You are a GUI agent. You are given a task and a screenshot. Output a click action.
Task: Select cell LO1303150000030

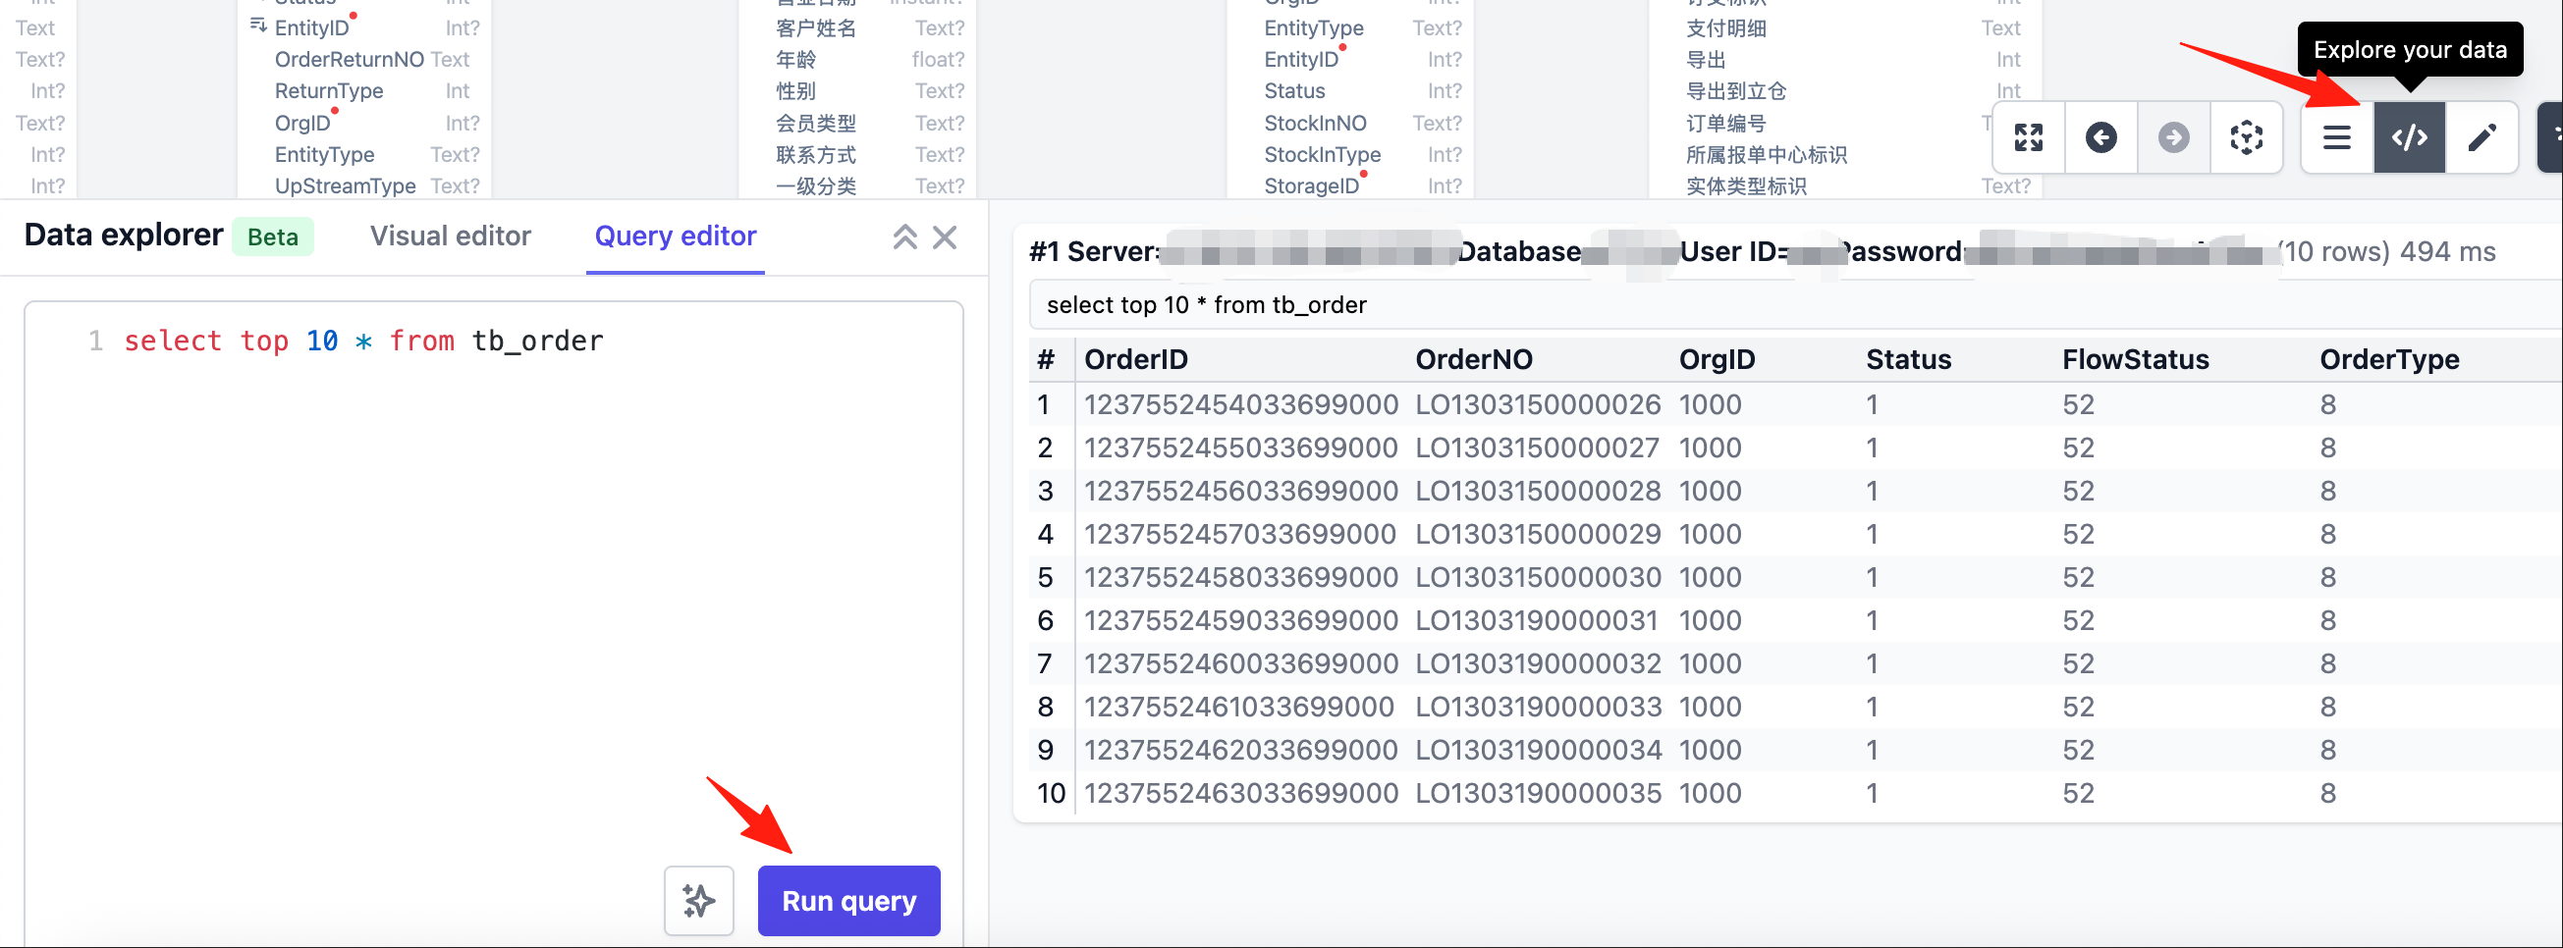pos(1537,578)
